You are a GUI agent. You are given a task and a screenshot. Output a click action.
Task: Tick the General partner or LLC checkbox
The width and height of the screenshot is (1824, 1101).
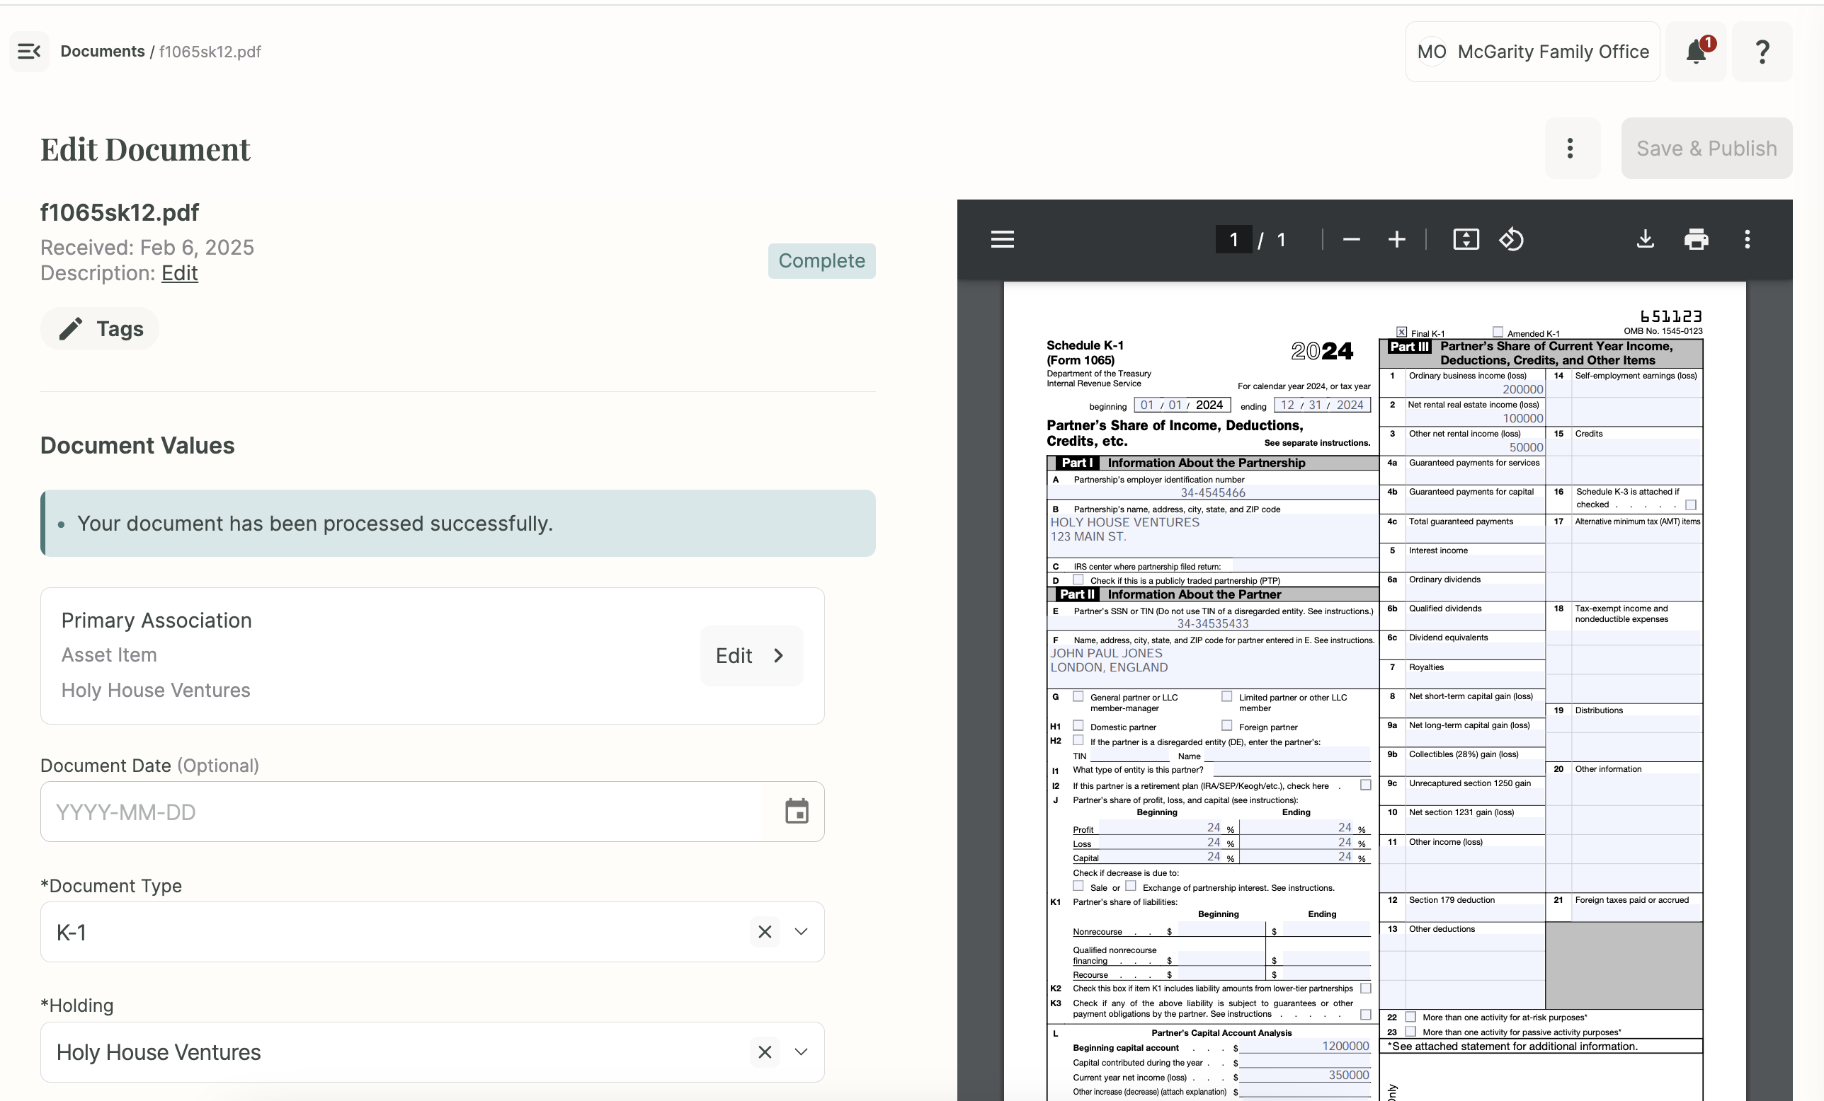1078,696
